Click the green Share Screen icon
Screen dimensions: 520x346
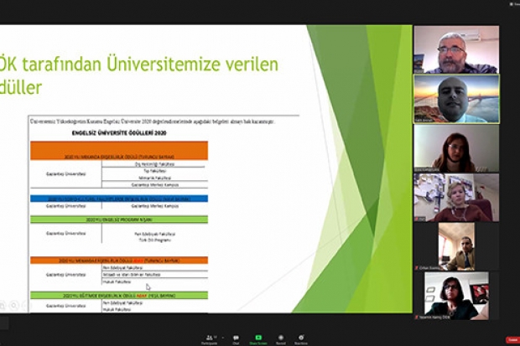(258, 338)
